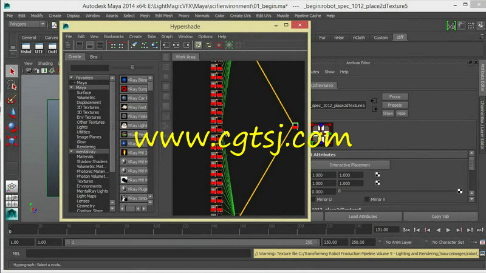Click the Focus button
This screenshot has height=273, width=486.
394,97
